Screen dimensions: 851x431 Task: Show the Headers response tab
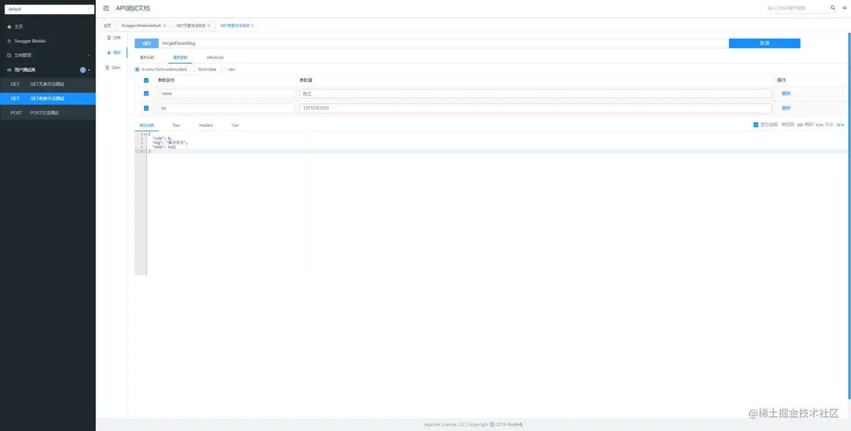pyautogui.click(x=206, y=125)
